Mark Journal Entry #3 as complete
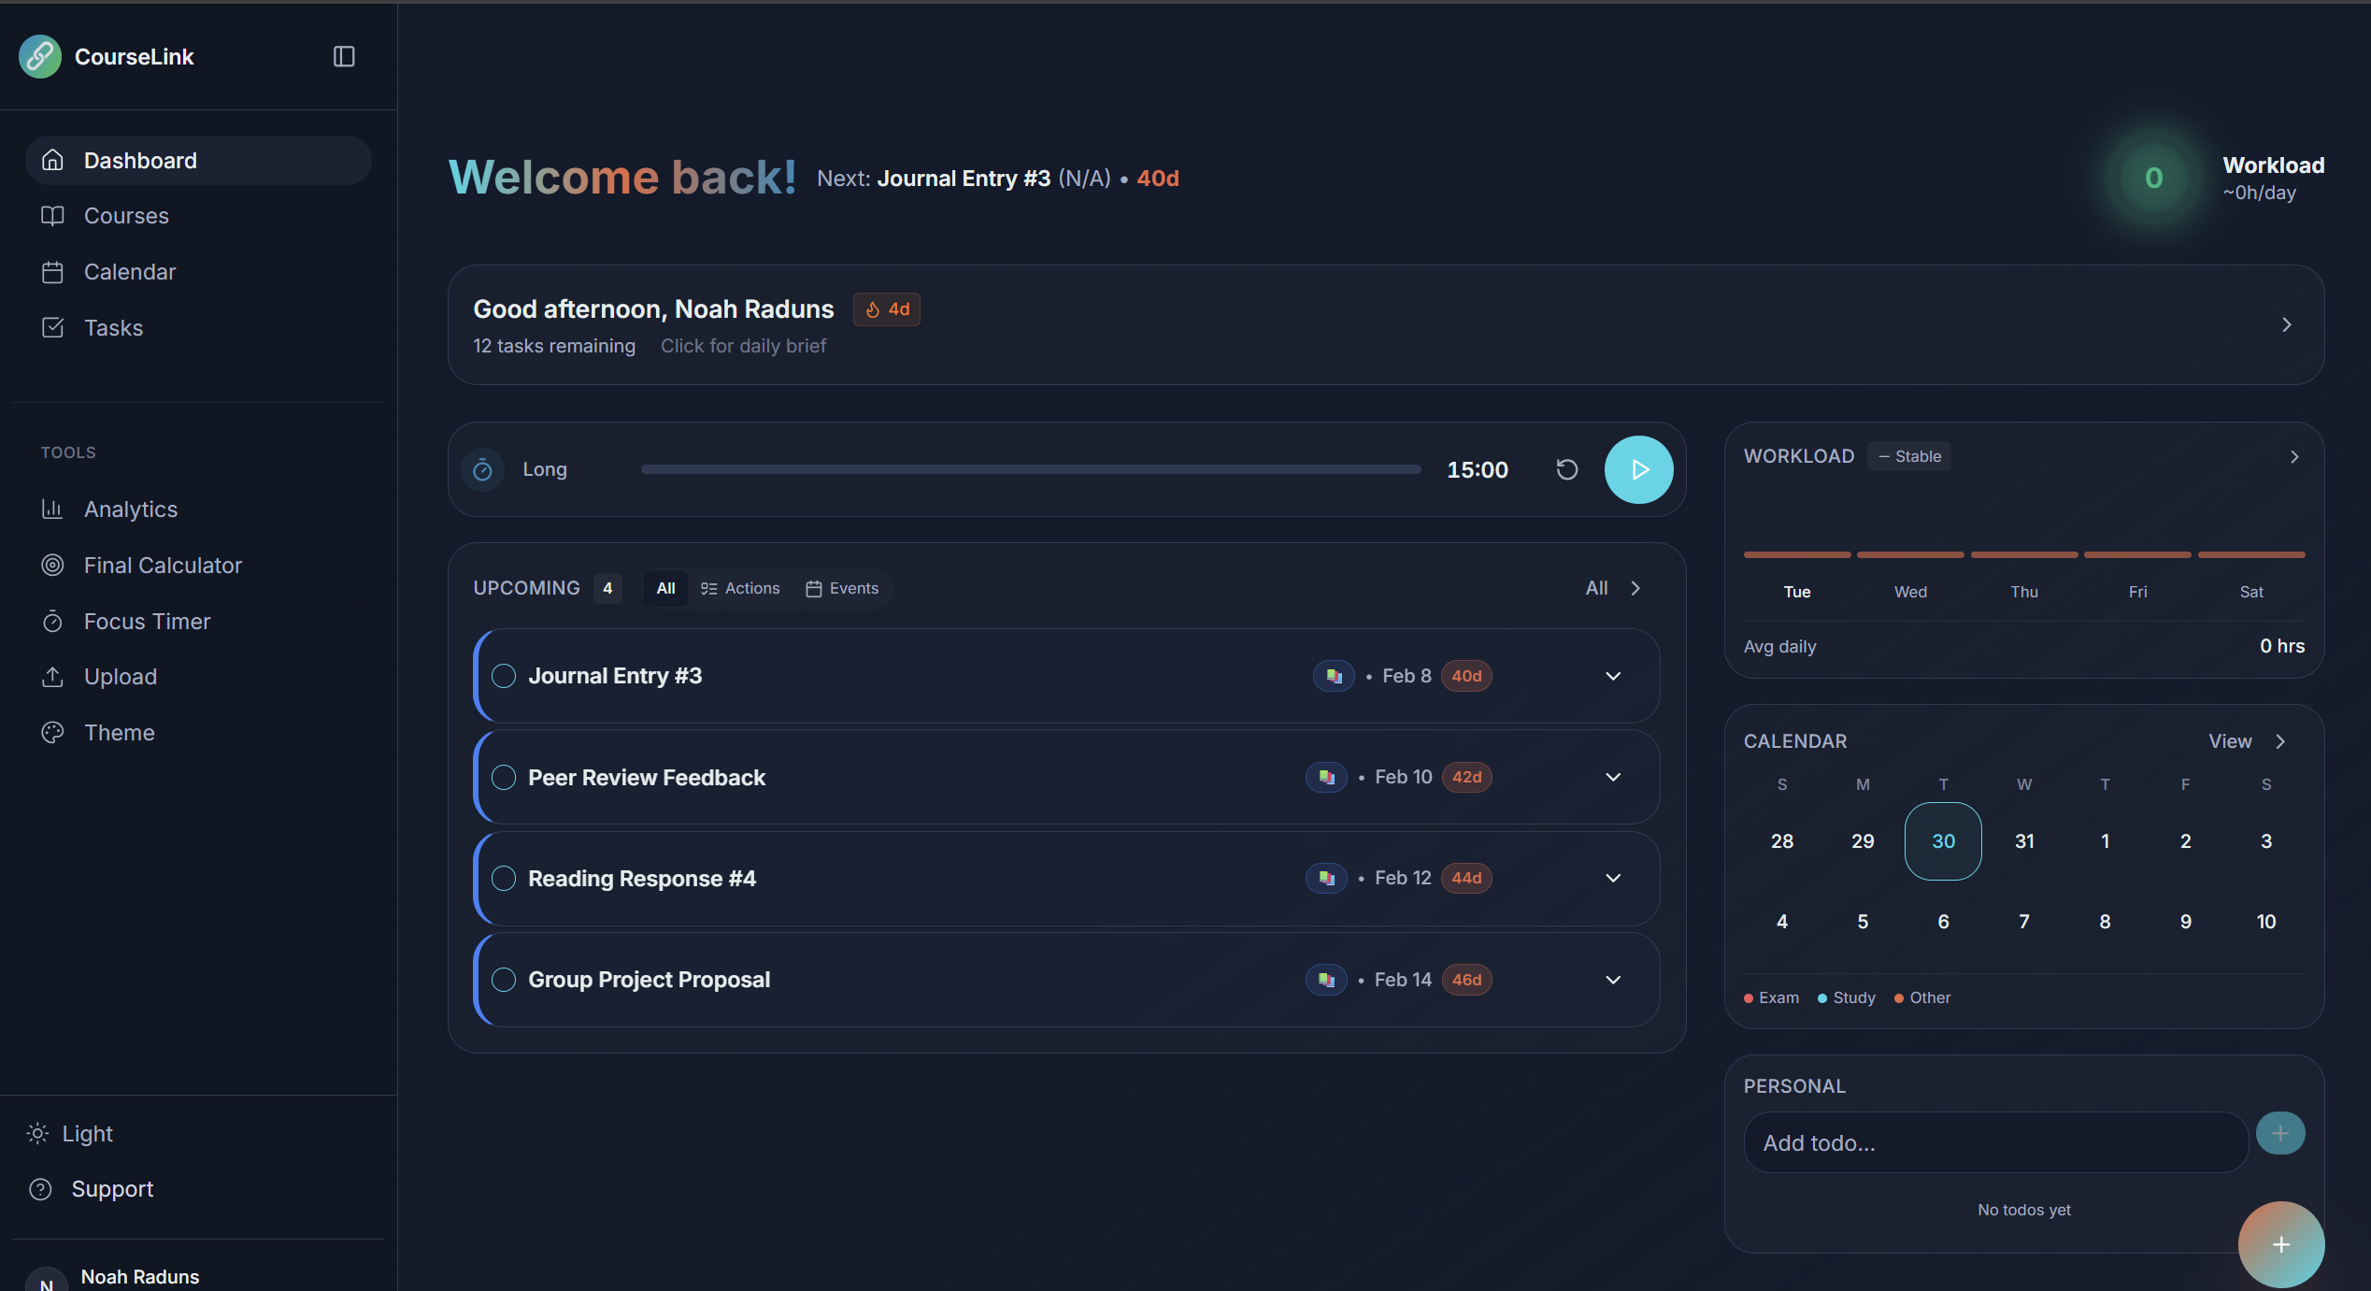 [x=504, y=675]
